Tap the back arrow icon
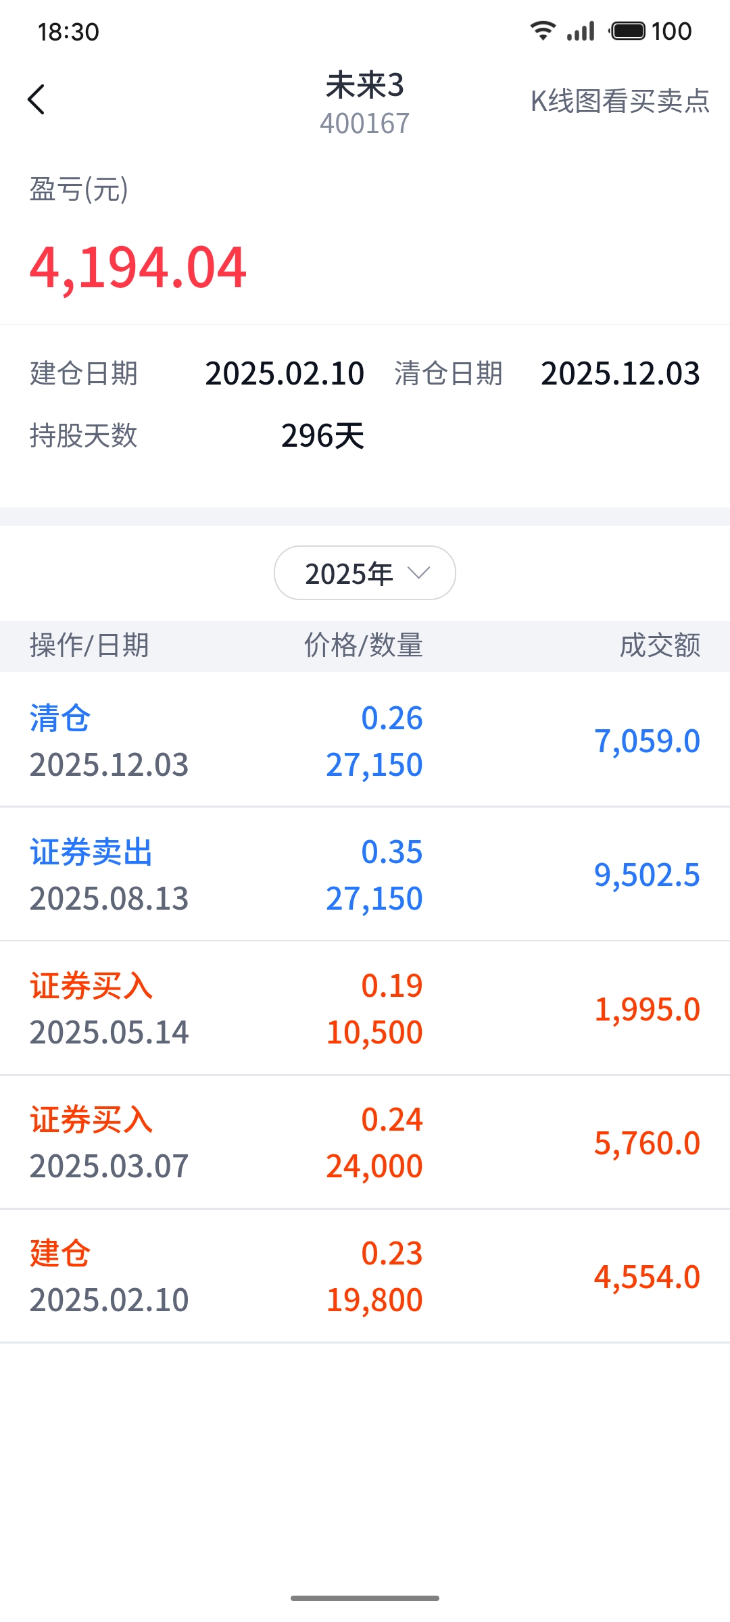 (x=36, y=100)
